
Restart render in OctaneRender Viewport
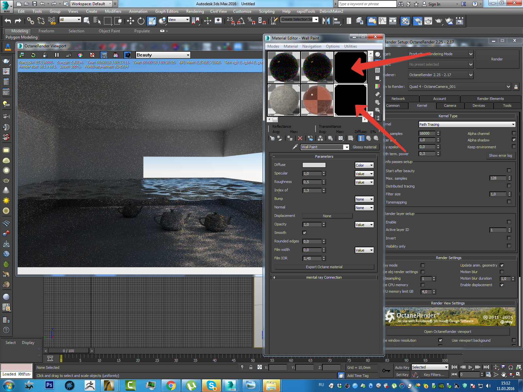click(33, 55)
